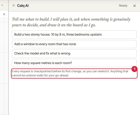Screen dimensions: 140x115
Task: Dismiss with the small X beside board
Action: [4, 14]
